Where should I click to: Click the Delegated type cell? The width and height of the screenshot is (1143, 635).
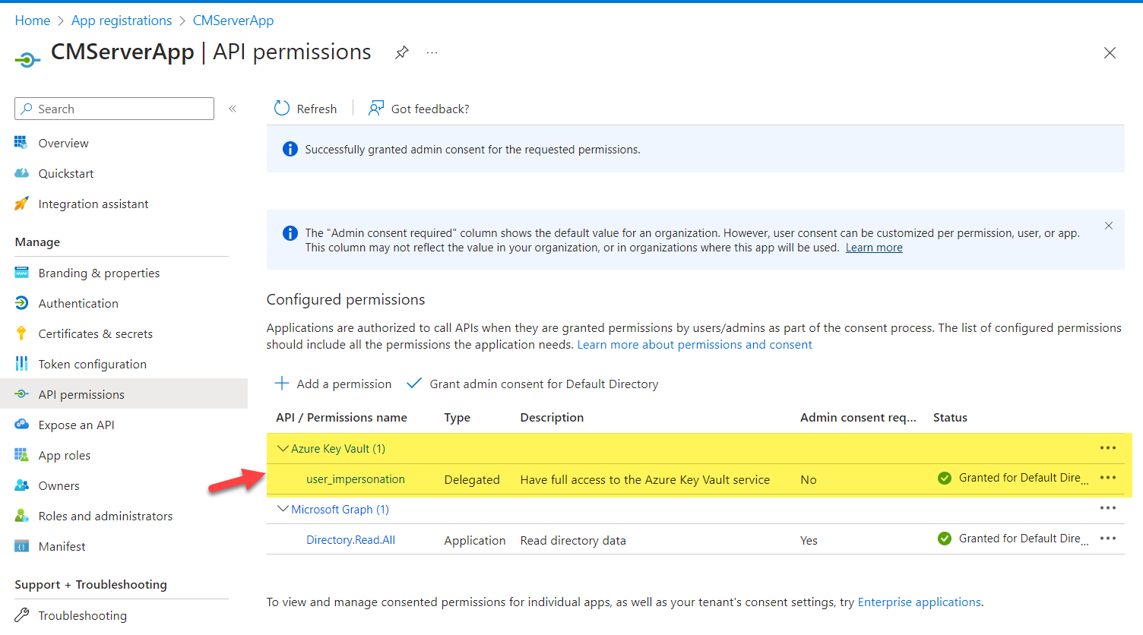[472, 479]
